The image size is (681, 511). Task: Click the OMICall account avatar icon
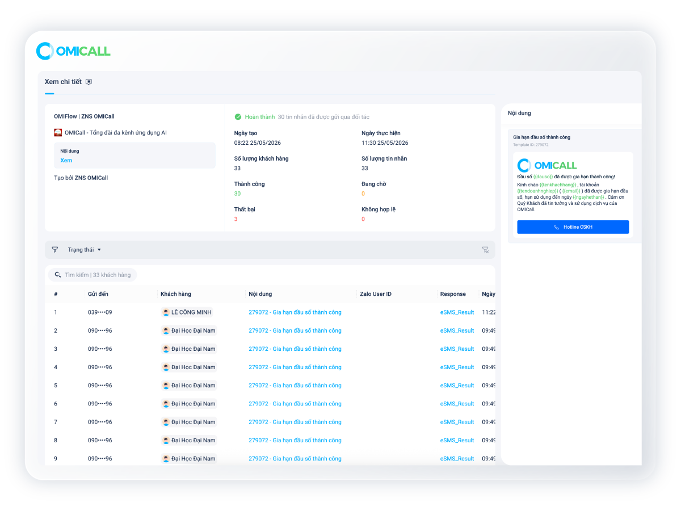click(58, 133)
